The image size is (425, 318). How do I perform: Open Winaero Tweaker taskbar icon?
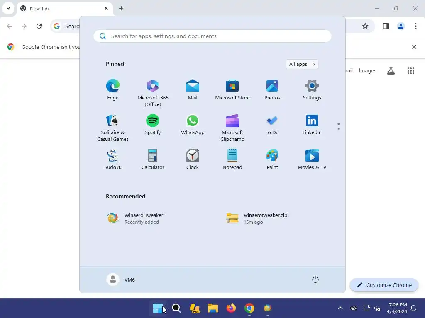coord(268,308)
